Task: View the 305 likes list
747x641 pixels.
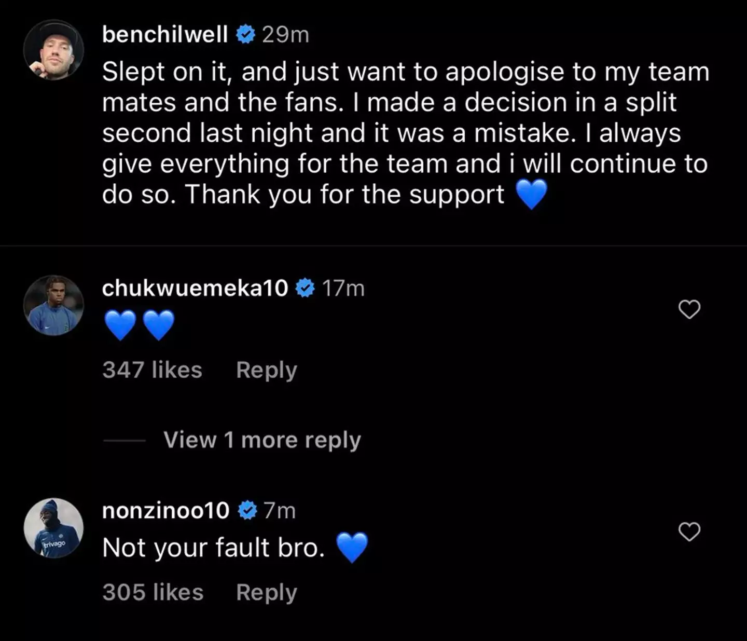Action: [x=153, y=592]
